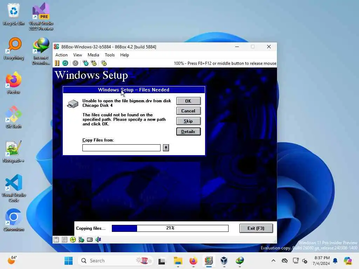Close the 86Box window
The height and width of the screenshot is (269, 359).
pyautogui.click(x=269, y=47)
